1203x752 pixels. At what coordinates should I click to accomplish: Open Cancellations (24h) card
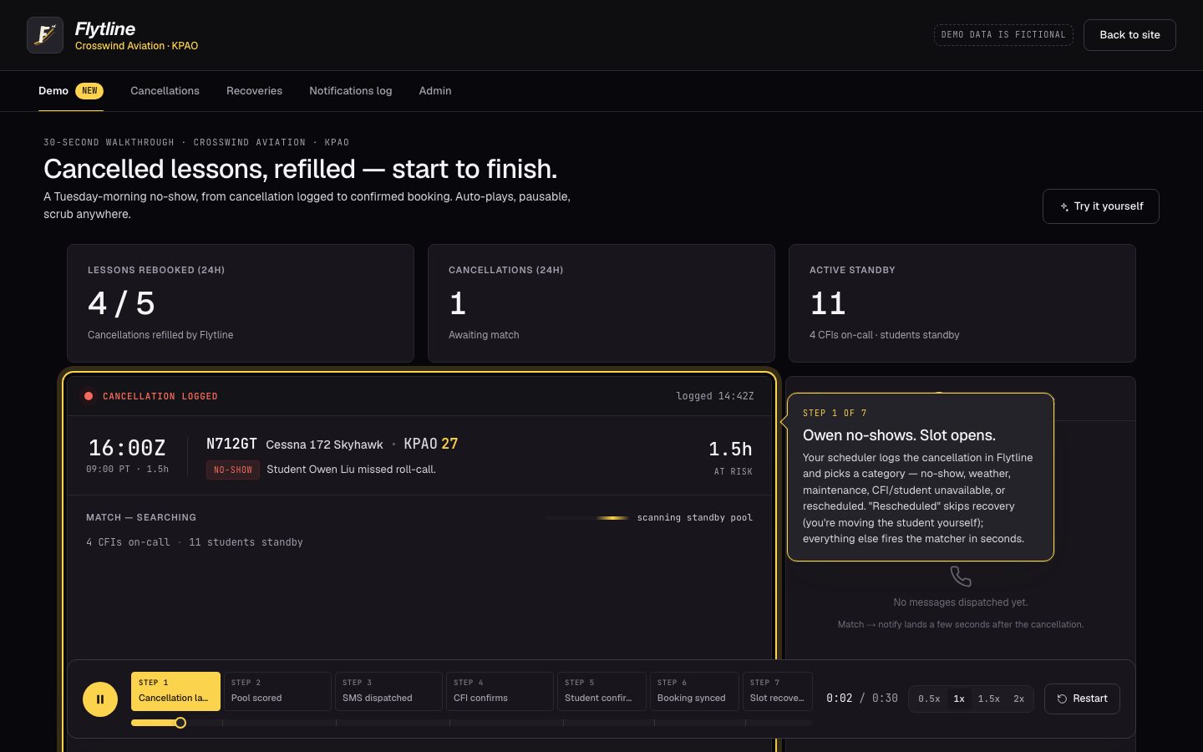click(601, 303)
